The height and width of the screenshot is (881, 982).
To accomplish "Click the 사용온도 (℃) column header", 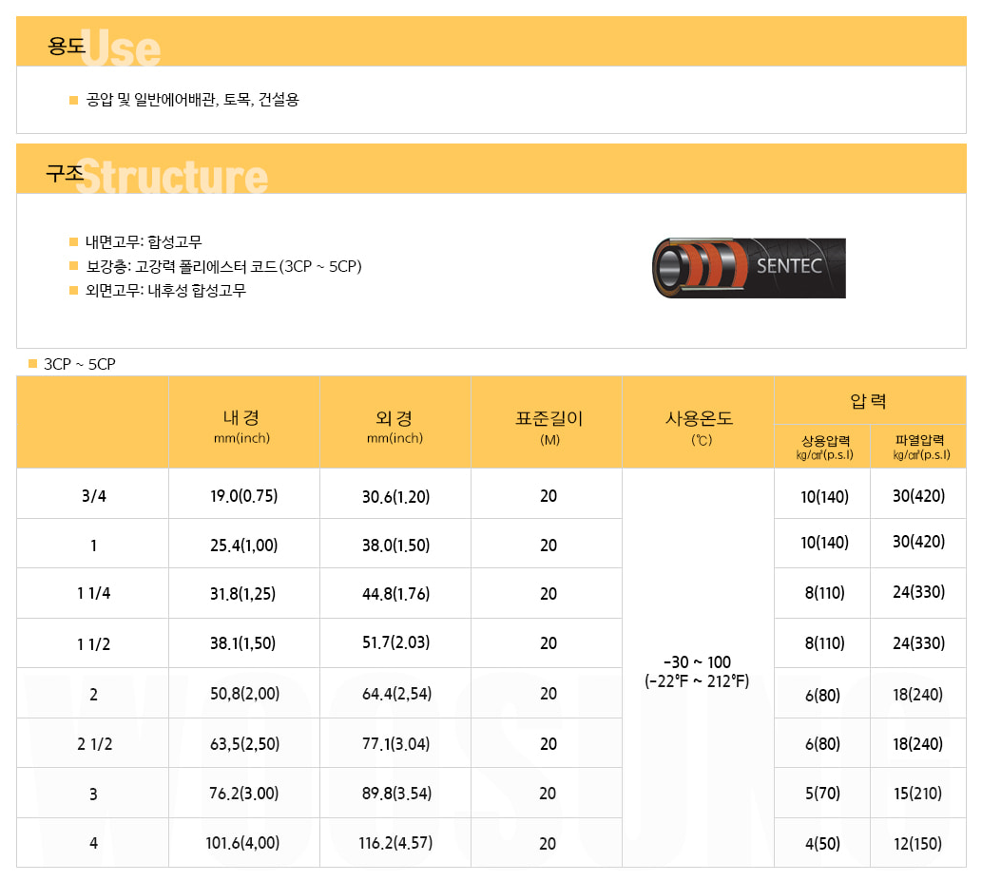I will coord(699,422).
